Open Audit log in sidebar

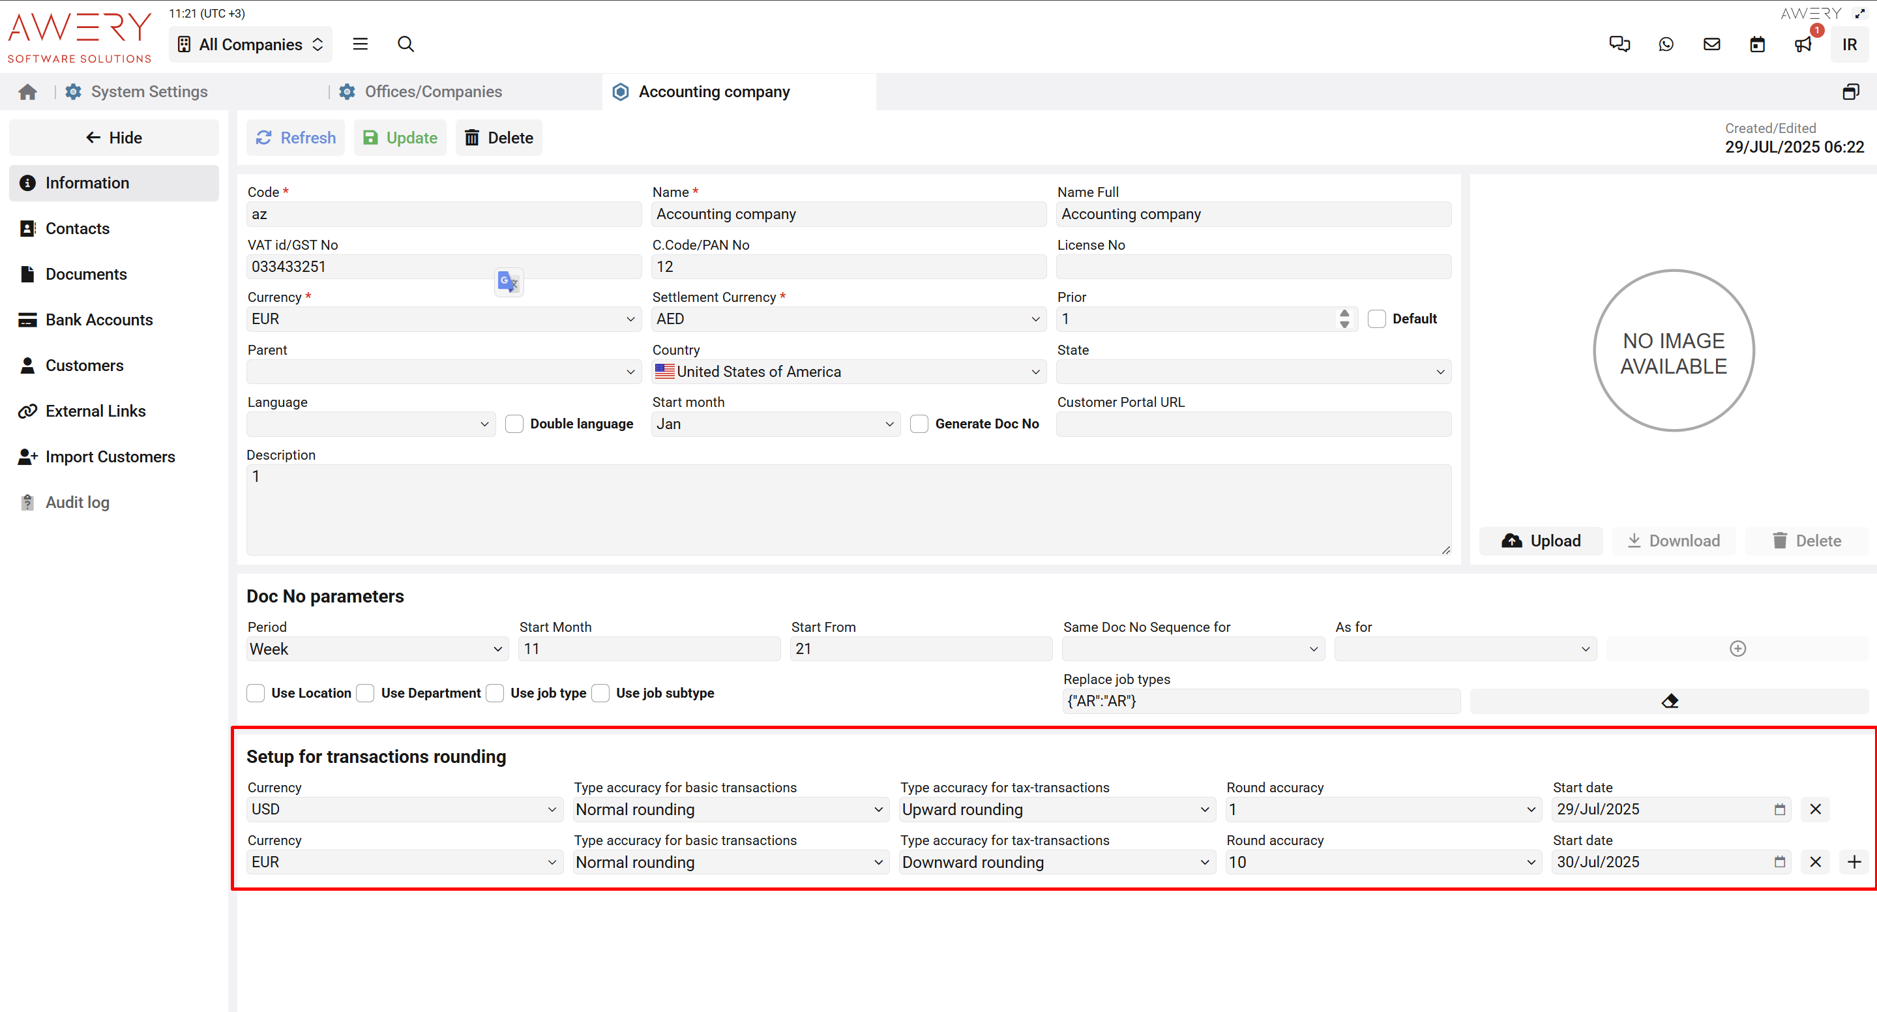tap(113, 503)
